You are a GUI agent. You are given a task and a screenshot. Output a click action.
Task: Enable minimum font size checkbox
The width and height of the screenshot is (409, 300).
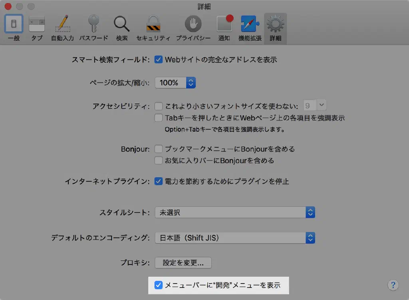point(159,106)
